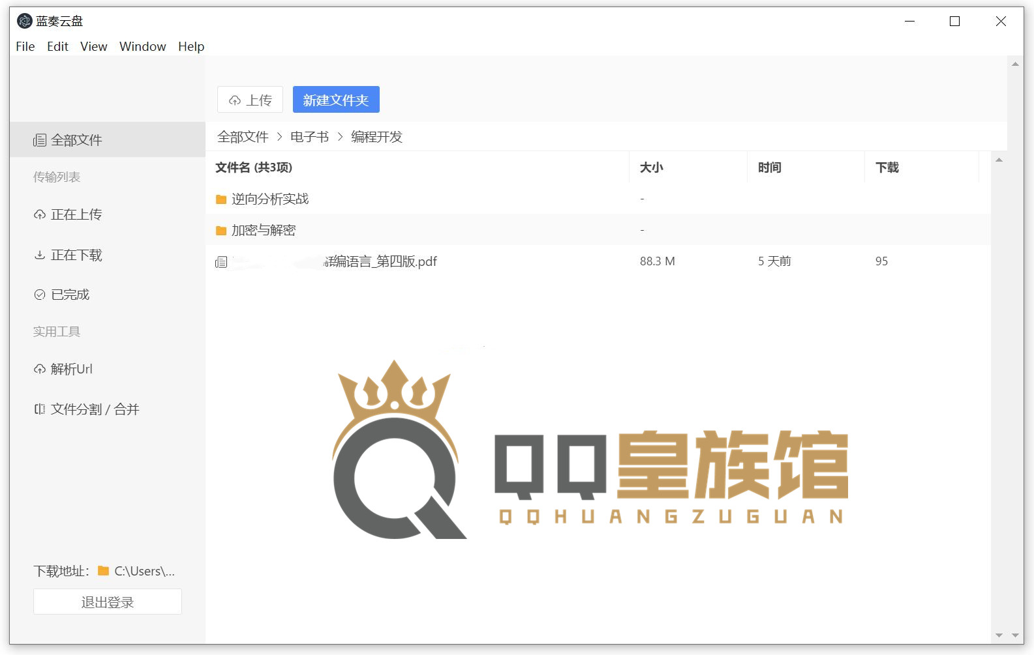
Task: Click 全部文件 in the breadcrumb
Action: 243,137
